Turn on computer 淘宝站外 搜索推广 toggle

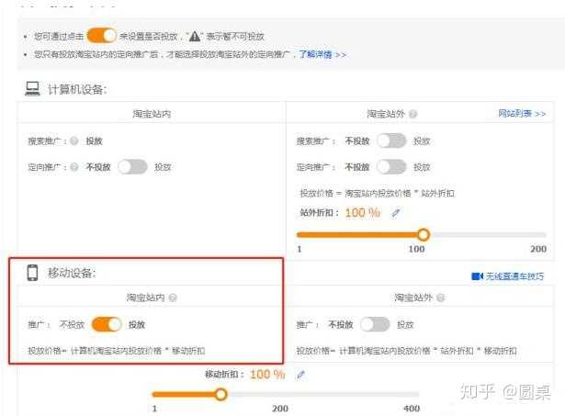(392, 141)
